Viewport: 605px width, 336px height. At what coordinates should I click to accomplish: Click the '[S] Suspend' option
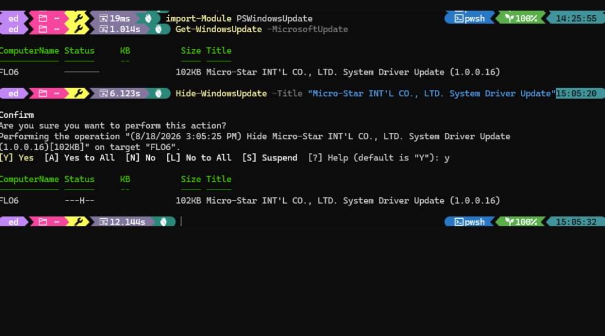point(270,158)
